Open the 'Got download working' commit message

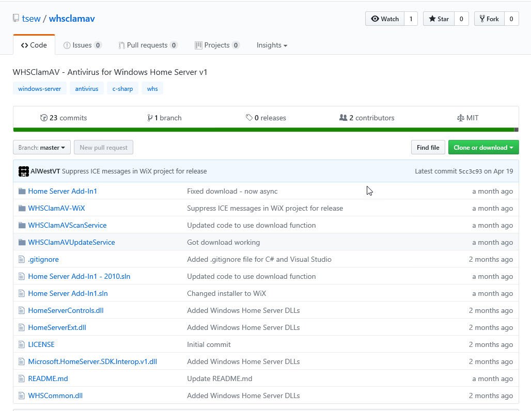click(224, 242)
